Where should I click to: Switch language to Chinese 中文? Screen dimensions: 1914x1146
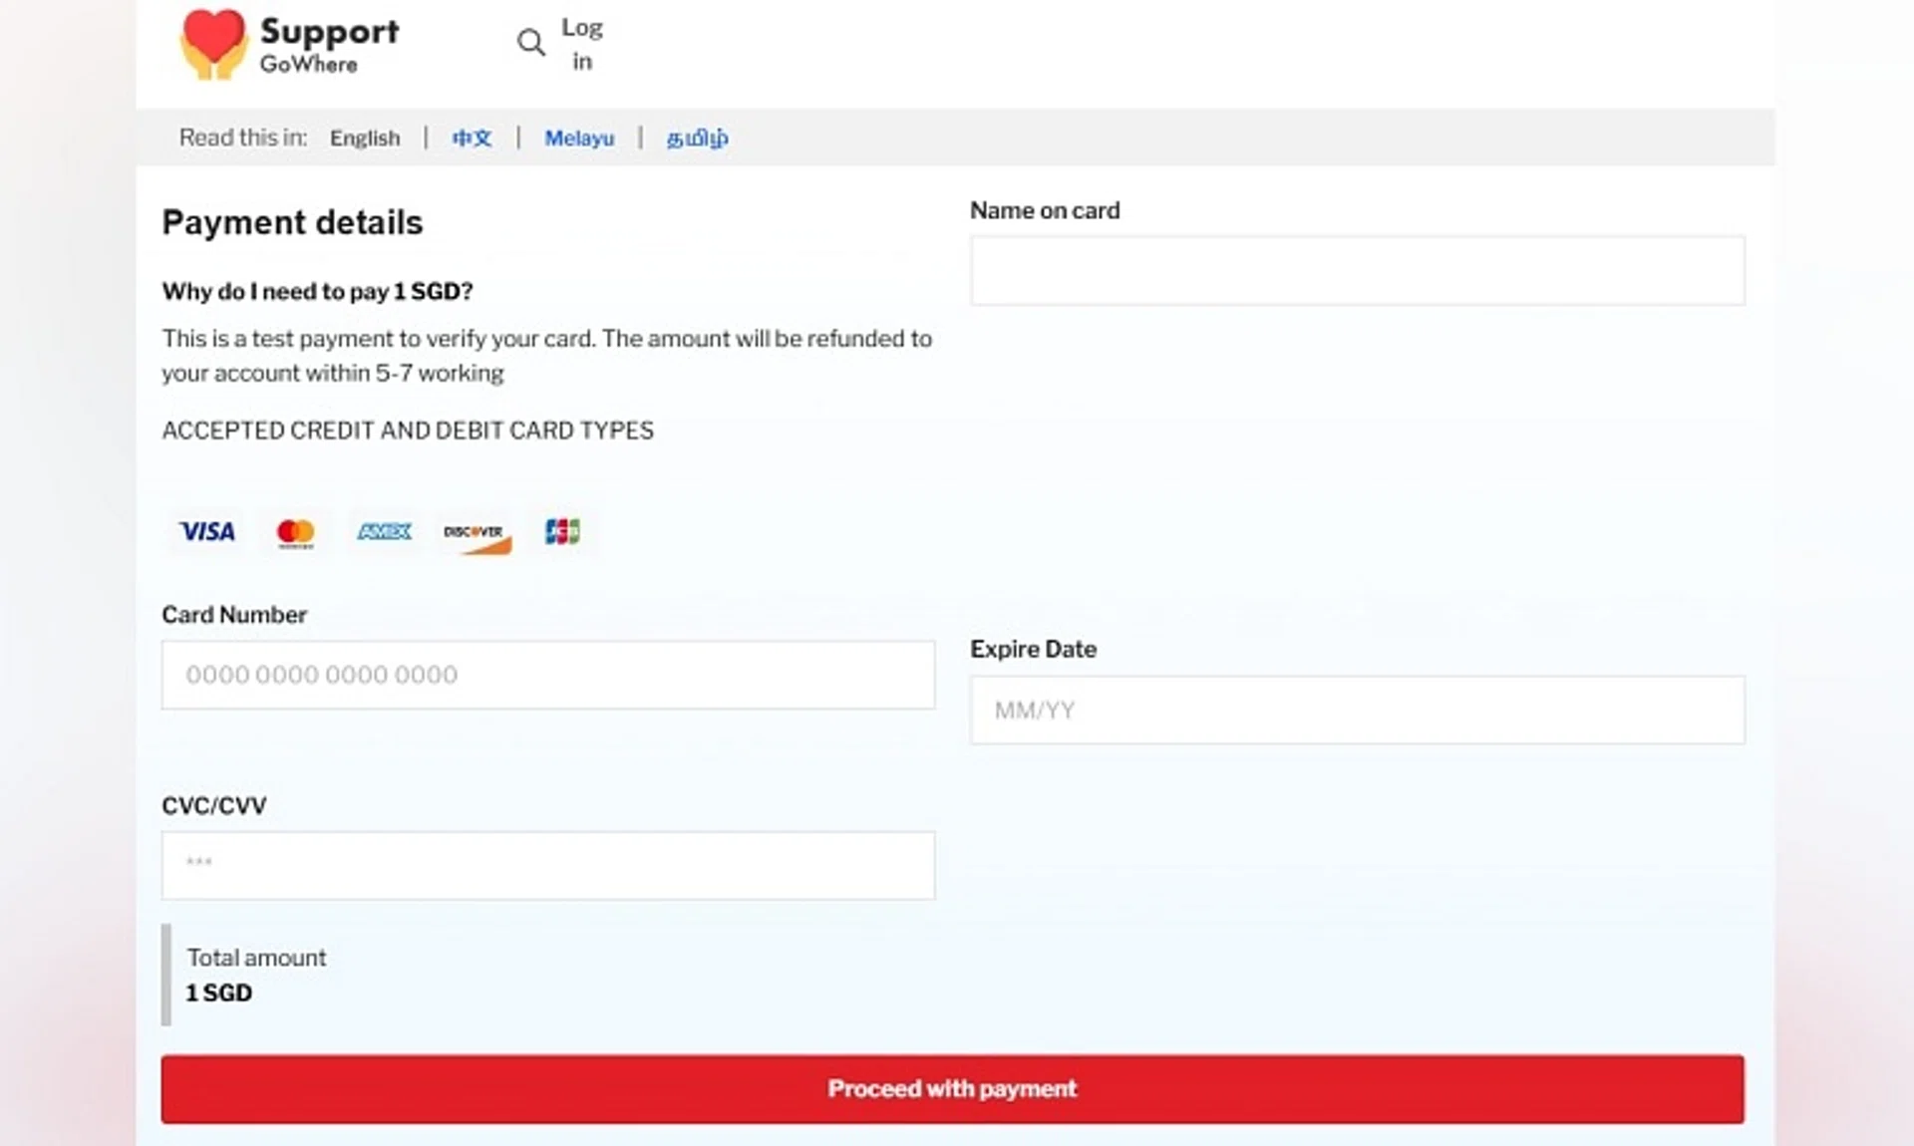coord(472,139)
